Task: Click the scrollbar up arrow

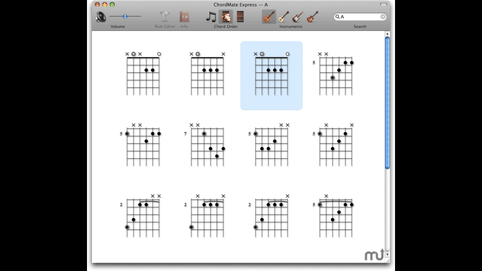Action: 387,34
